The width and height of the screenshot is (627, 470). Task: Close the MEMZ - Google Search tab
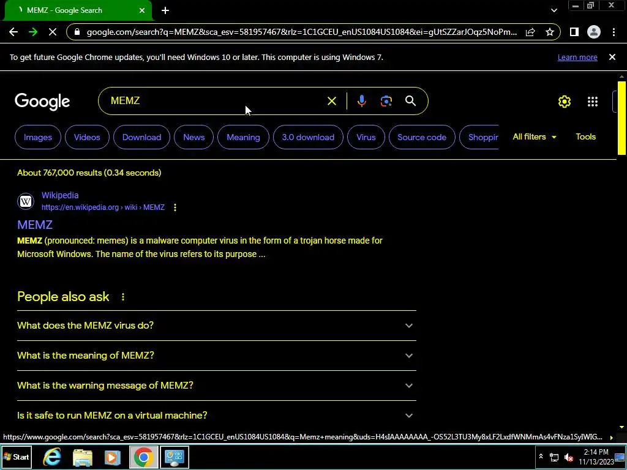click(x=142, y=10)
